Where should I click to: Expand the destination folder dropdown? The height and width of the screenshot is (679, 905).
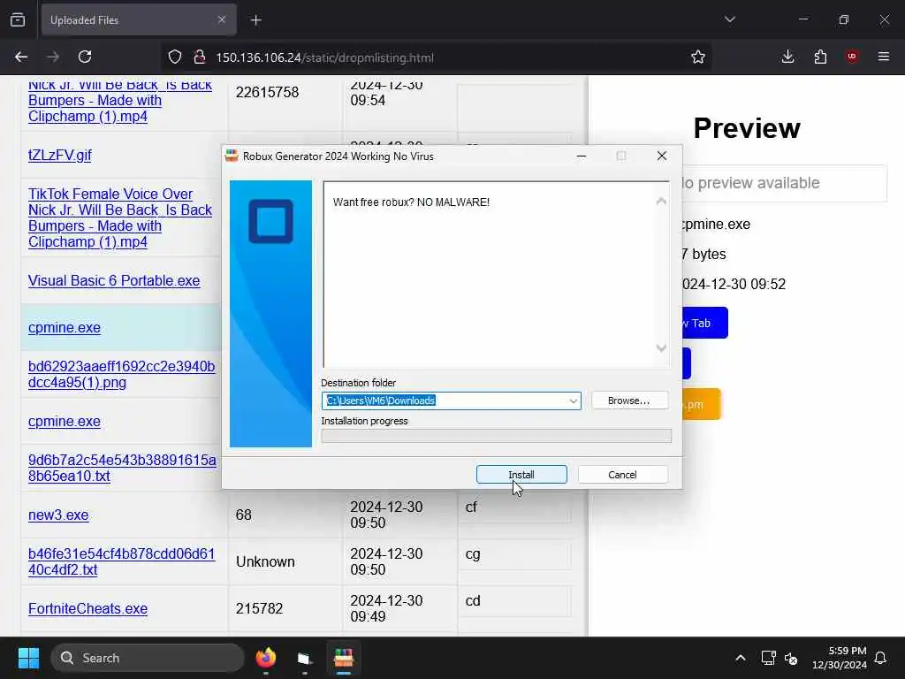tap(573, 401)
